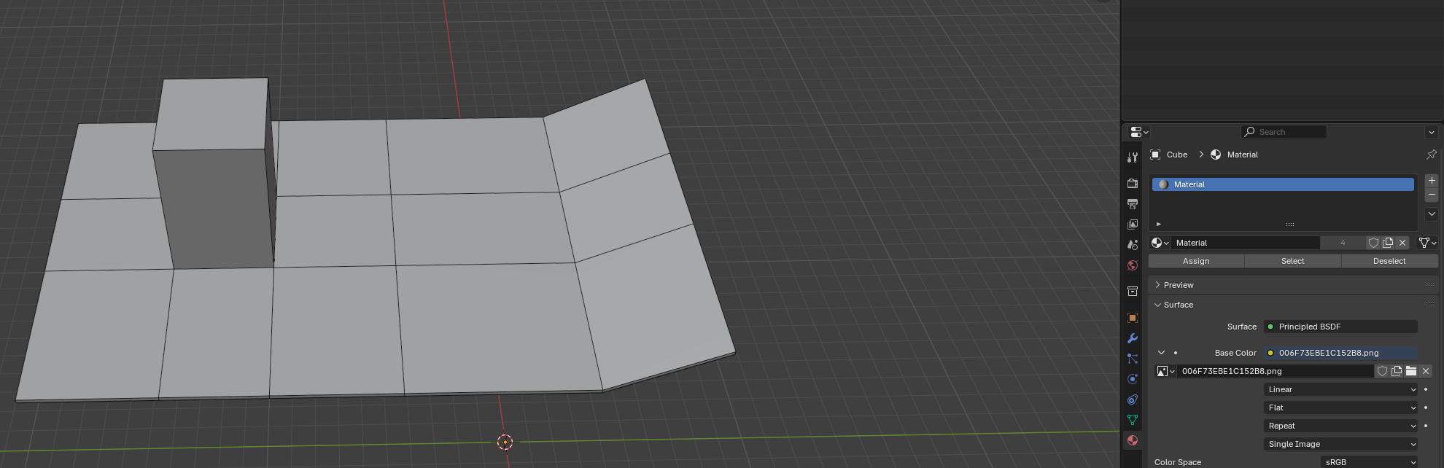Viewport: 1444px width, 468px height.
Task: Open the Physics properties tab
Action: tap(1132, 379)
